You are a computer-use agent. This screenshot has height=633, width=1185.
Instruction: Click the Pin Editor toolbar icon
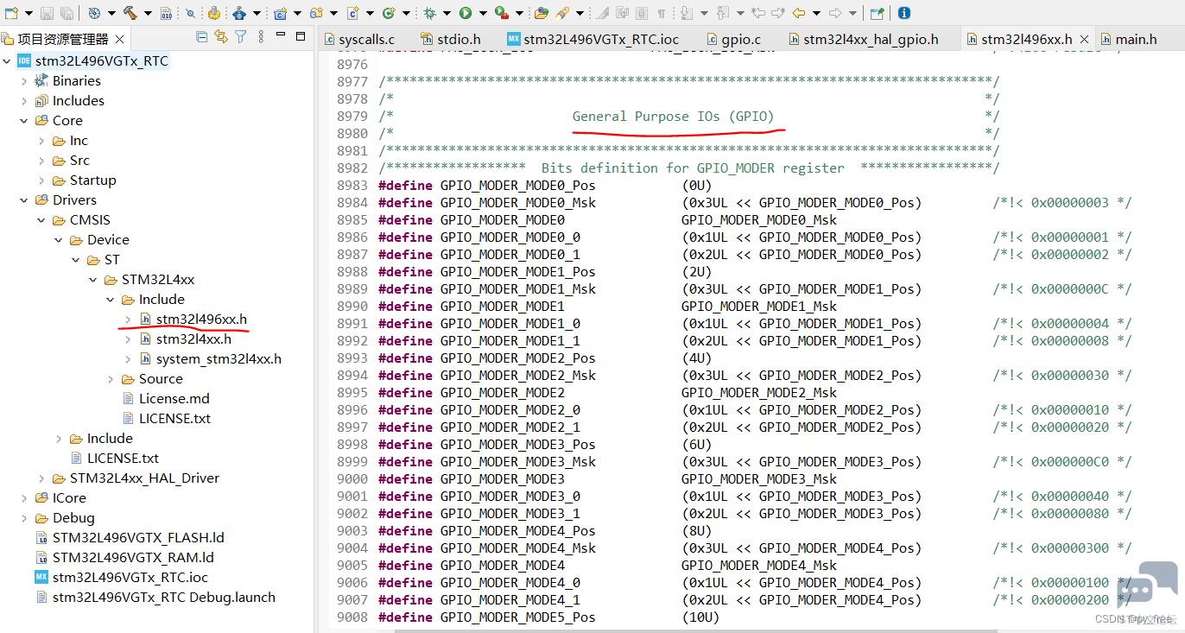[x=877, y=13]
